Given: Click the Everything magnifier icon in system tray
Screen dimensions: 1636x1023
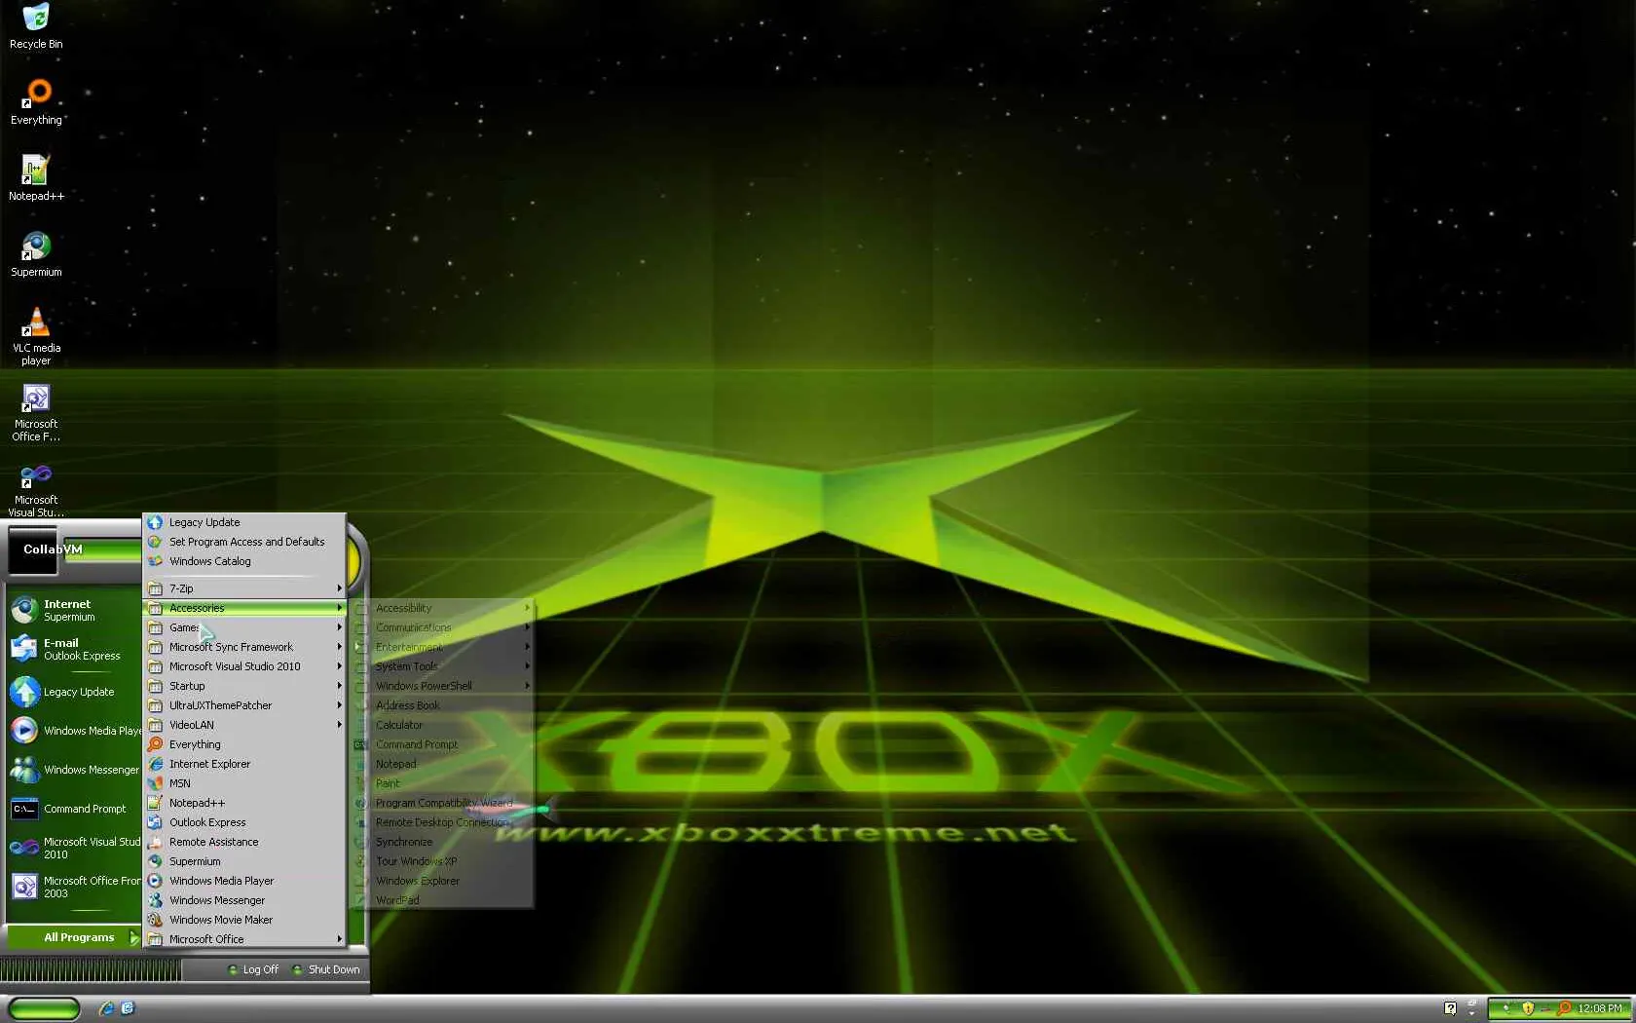Looking at the screenshot, I should [1564, 1008].
